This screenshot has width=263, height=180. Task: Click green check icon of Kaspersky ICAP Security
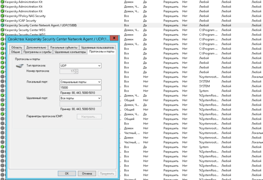(x=2, y=21)
